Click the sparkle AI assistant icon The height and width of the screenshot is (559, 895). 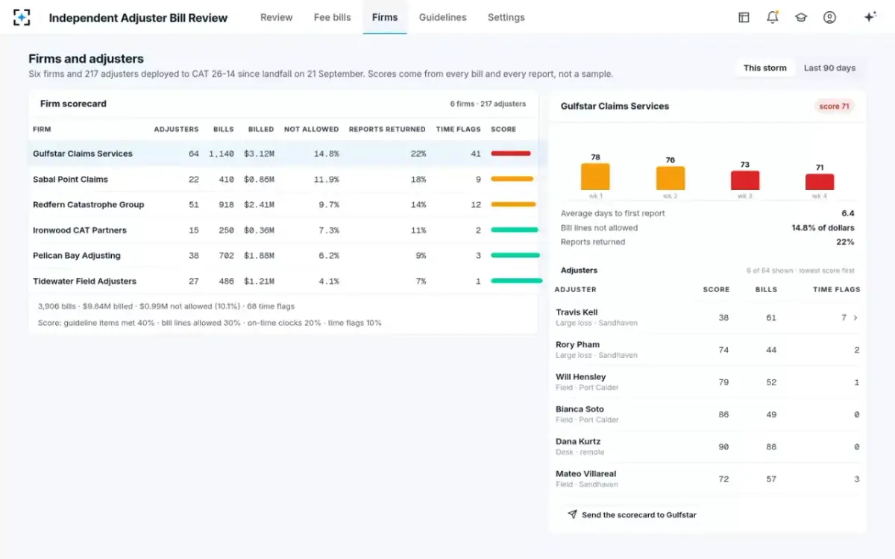[870, 17]
